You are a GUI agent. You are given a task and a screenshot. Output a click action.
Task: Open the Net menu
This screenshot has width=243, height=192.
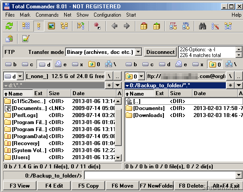coord(68,15)
